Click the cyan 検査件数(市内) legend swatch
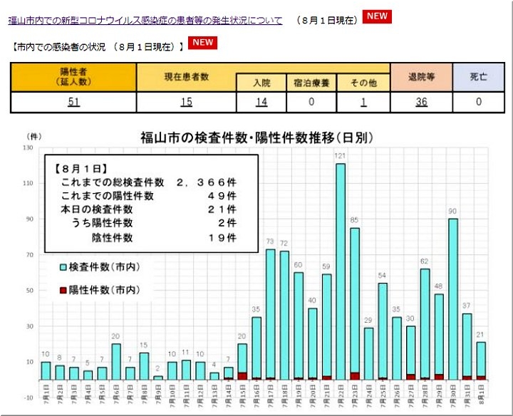 [x=63, y=266]
